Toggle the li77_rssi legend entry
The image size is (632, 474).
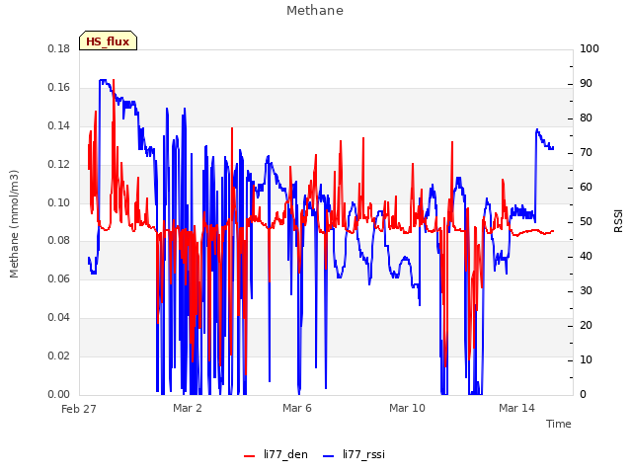[354, 454]
